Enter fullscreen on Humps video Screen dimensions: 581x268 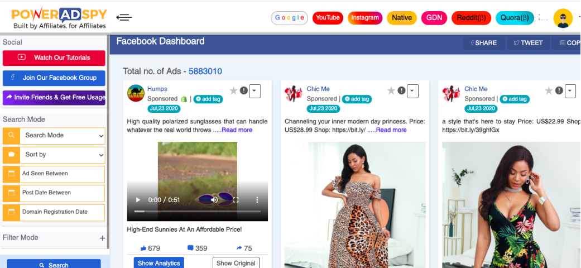pos(236,200)
